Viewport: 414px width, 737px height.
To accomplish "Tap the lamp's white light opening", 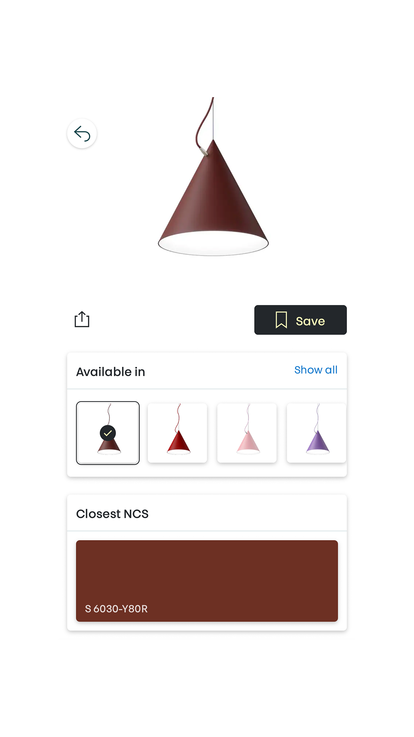I will [213, 244].
